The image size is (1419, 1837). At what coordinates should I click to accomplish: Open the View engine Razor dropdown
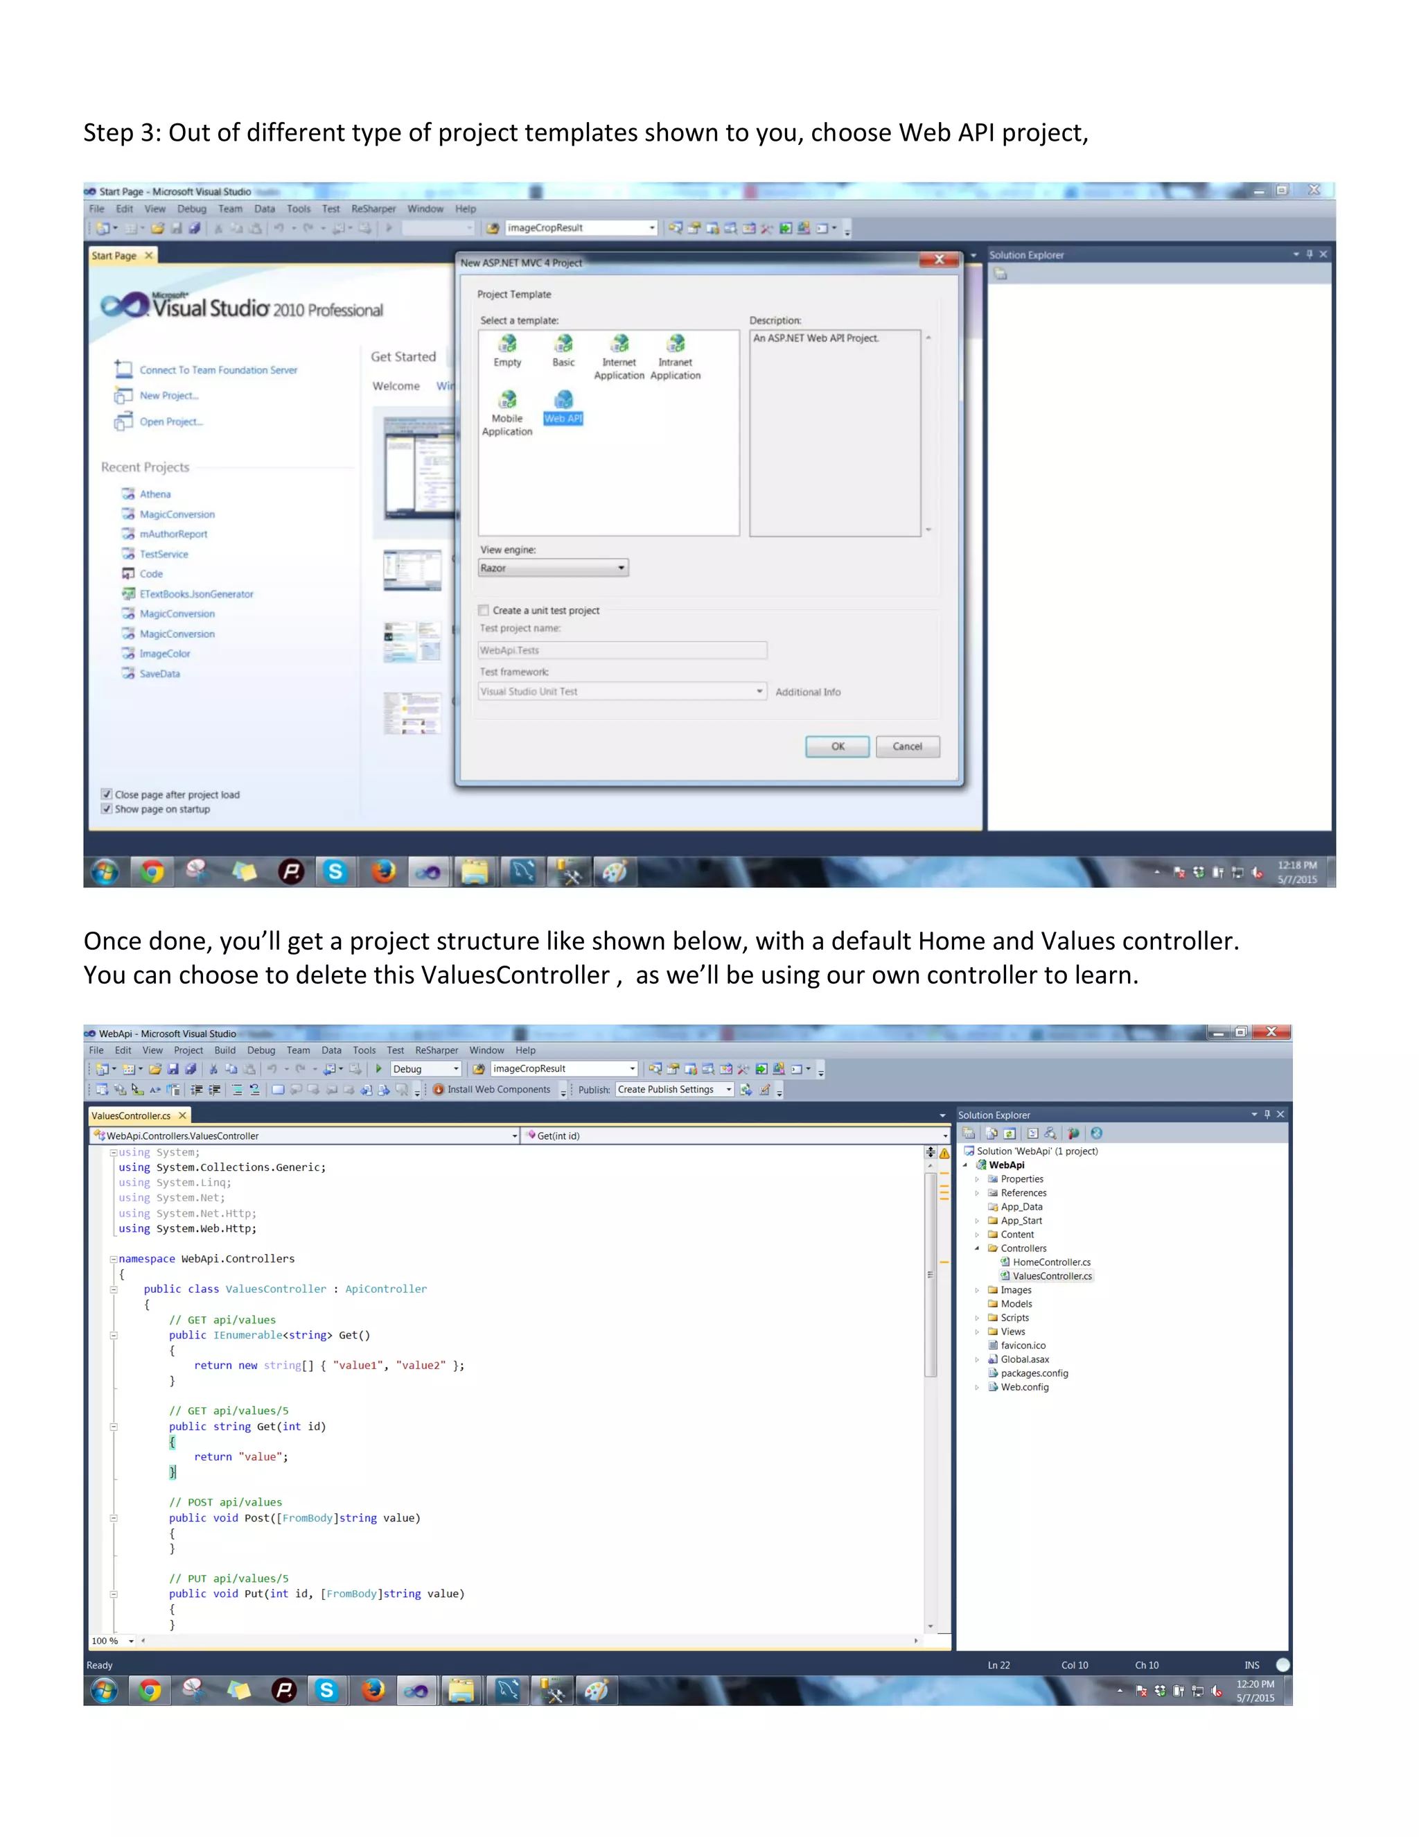[x=553, y=568]
